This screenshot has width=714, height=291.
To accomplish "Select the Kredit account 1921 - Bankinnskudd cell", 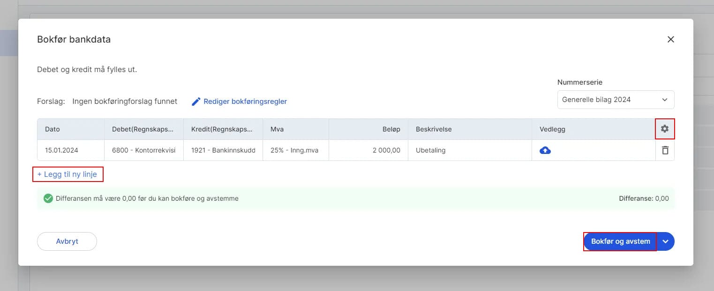I will point(223,150).
